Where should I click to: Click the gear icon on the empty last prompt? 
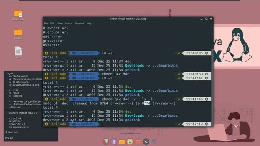click(47, 124)
